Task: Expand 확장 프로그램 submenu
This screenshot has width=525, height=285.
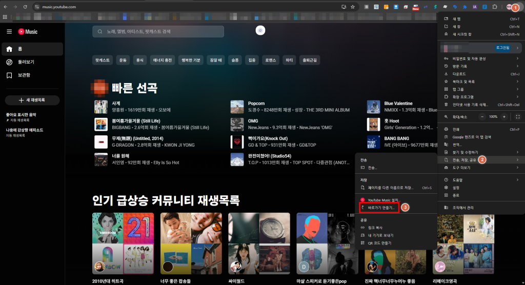Action: tap(481, 97)
